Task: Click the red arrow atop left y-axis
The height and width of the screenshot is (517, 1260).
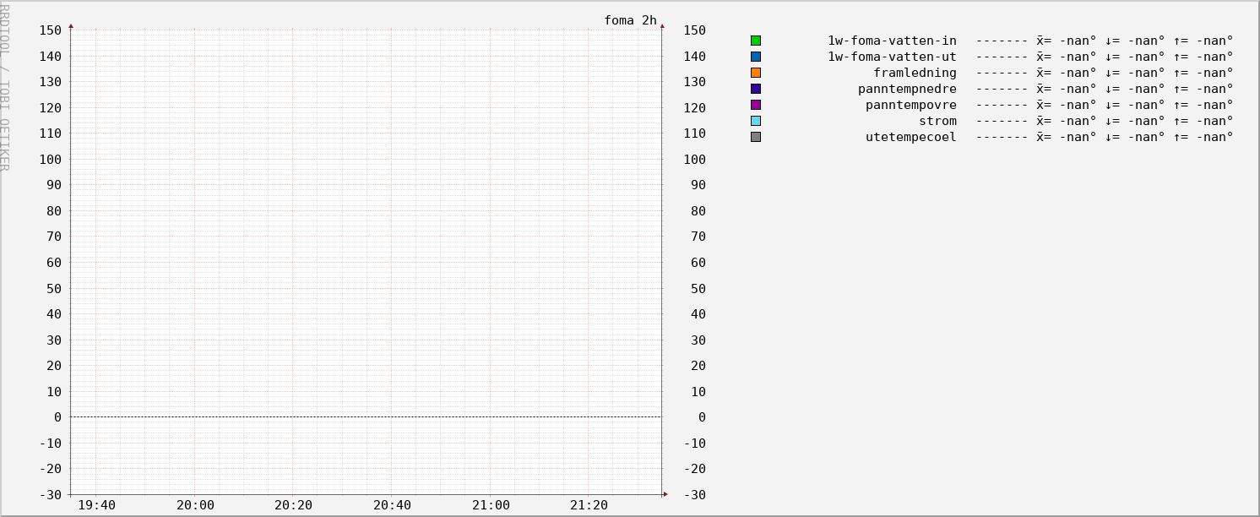Action: (71, 26)
